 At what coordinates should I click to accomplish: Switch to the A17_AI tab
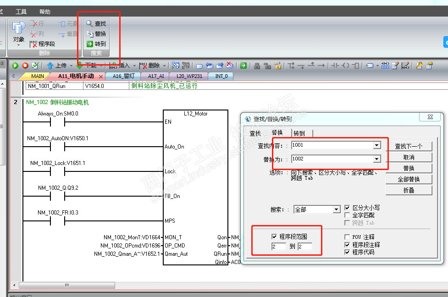pyautogui.click(x=156, y=76)
